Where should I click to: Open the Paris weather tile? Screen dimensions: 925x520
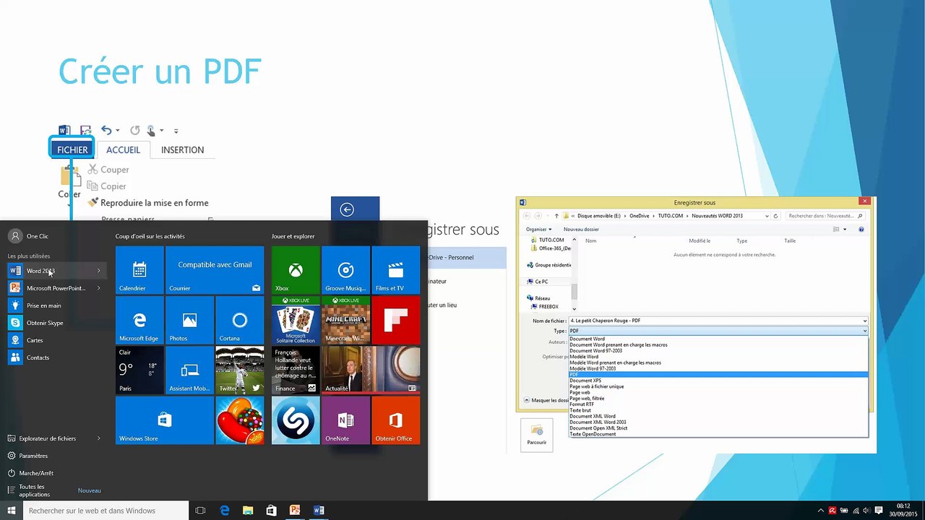tap(139, 370)
